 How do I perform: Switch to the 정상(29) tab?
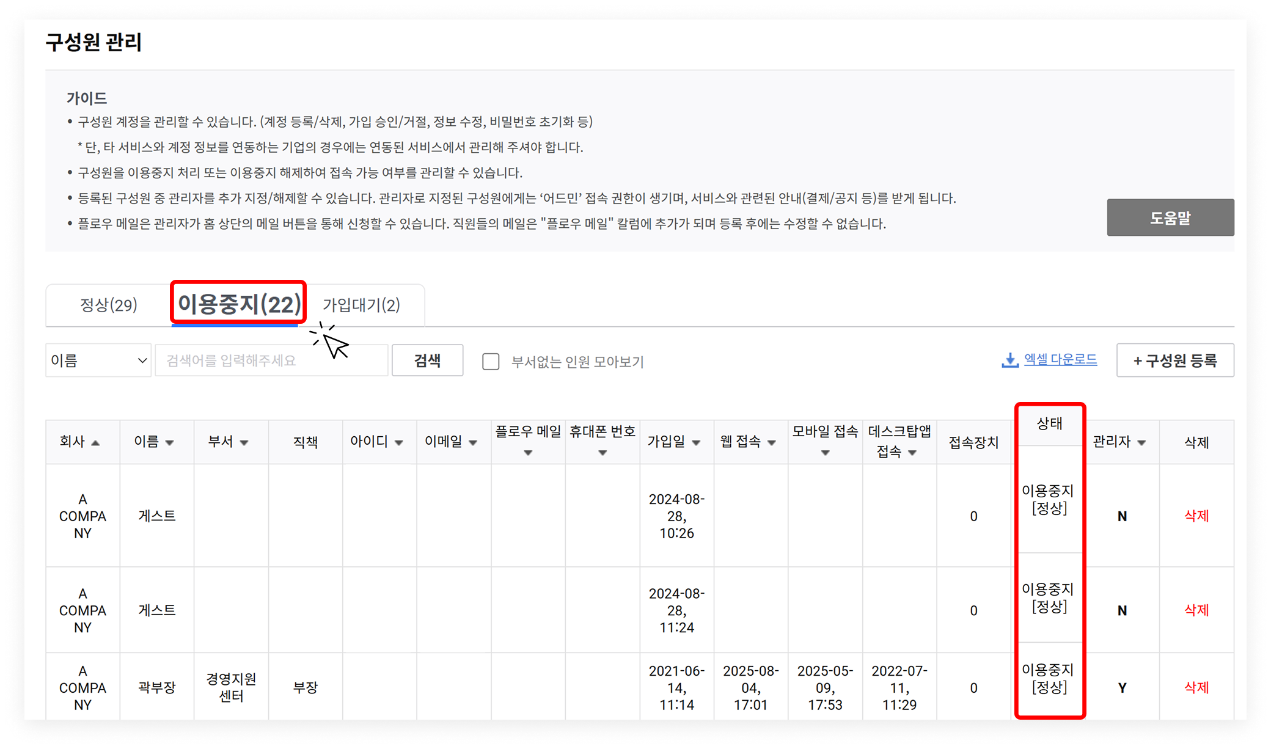(x=109, y=305)
